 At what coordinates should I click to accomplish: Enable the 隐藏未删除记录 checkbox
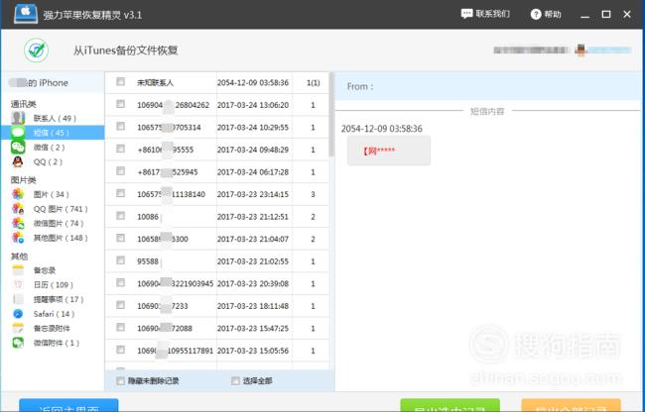(x=120, y=381)
